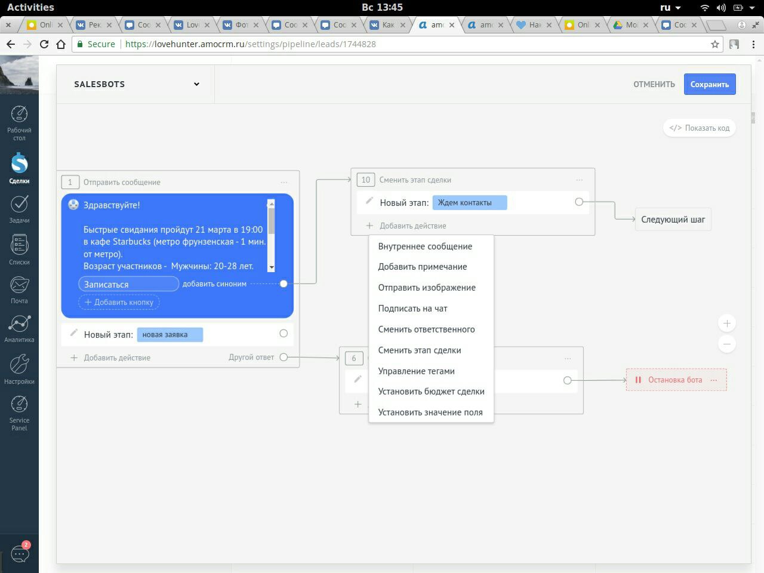Click Добавить действие in step 10
This screenshot has width=764, height=573.
[x=406, y=226]
